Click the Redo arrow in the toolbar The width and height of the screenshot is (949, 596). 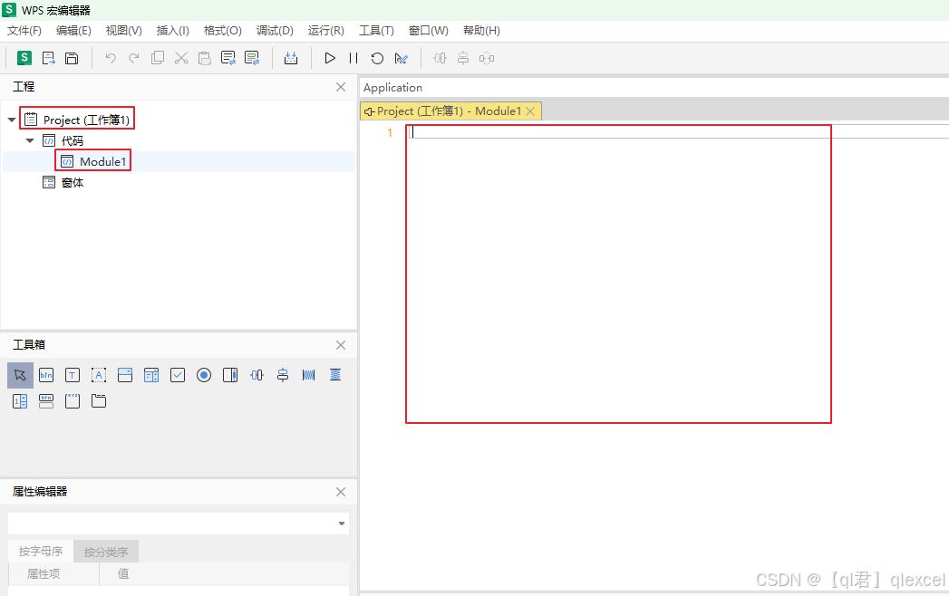point(134,58)
